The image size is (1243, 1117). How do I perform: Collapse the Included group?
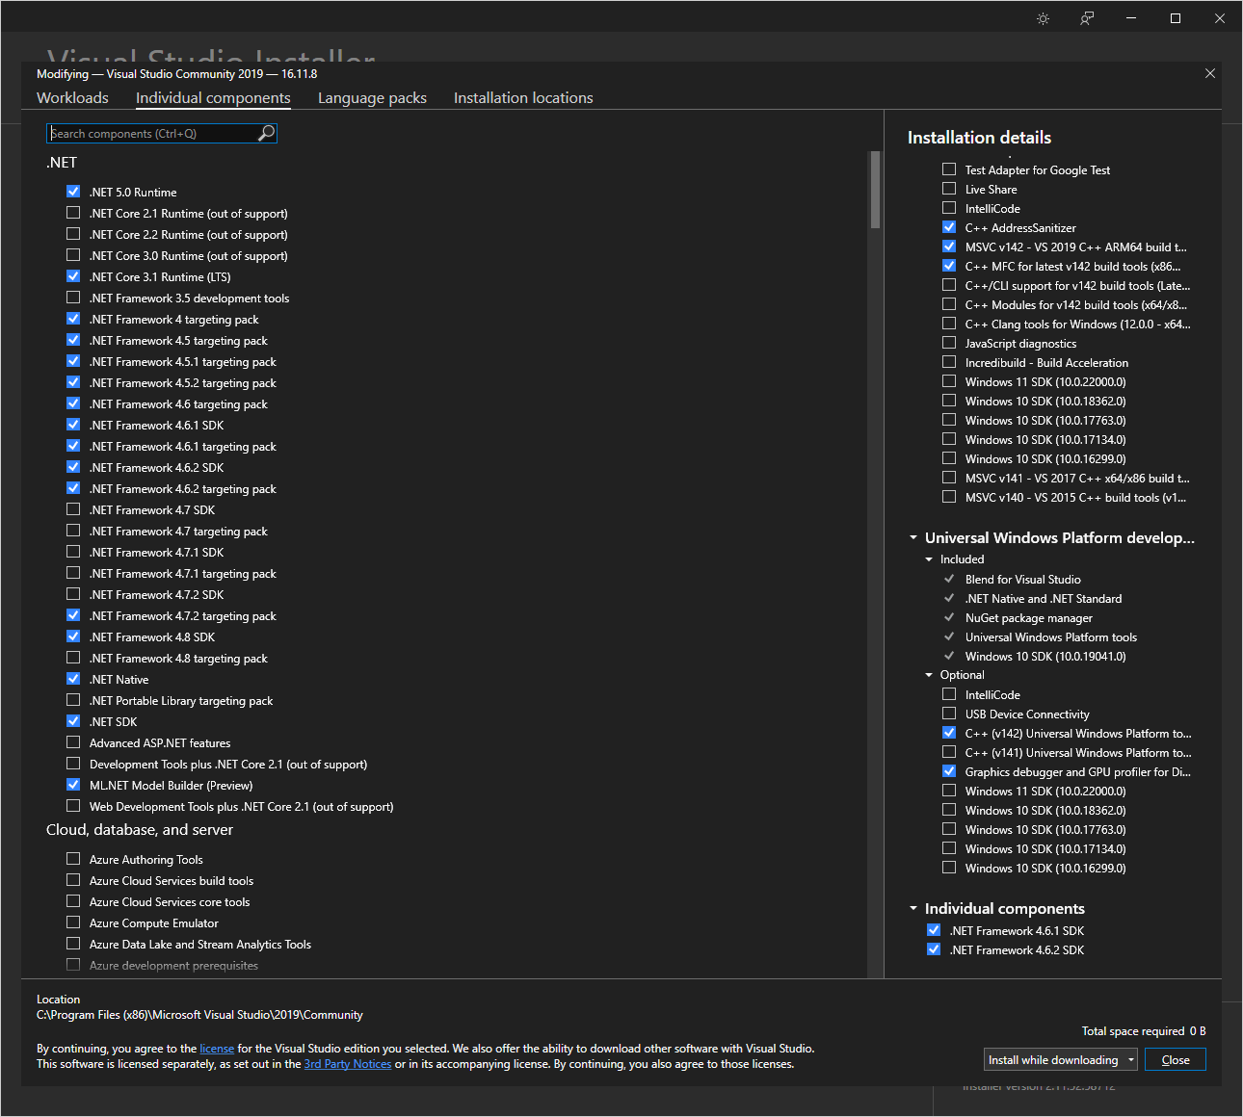pyautogui.click(x=929, y=559)
